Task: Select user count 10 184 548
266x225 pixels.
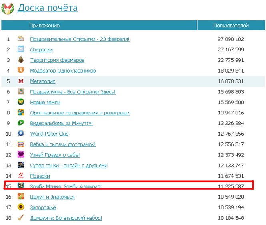Action: (231, 218)
